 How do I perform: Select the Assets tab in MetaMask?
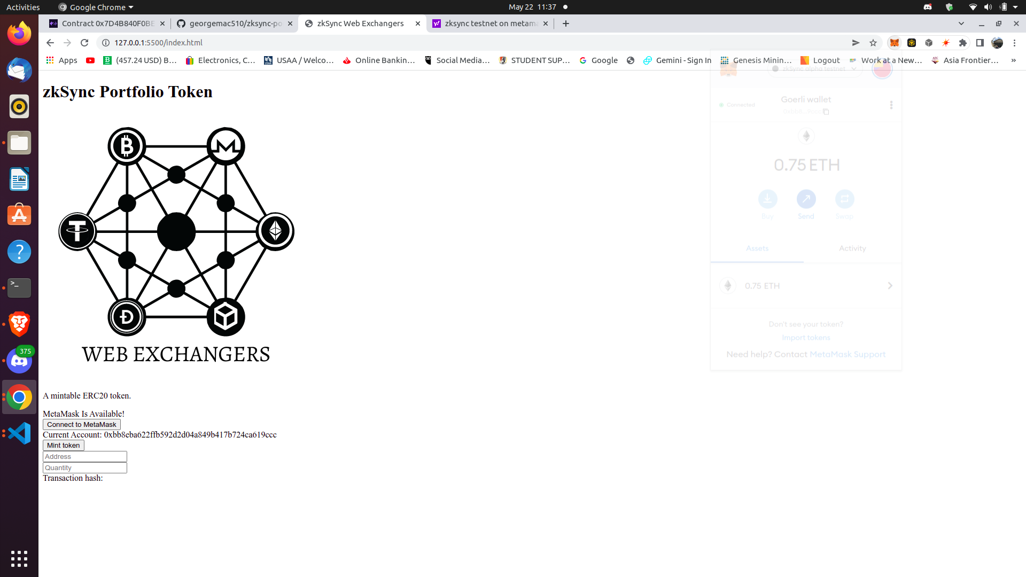tap(757, 248)
